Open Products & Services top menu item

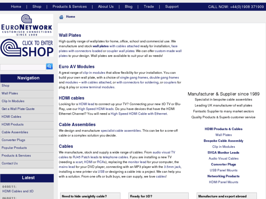[70, 7]
